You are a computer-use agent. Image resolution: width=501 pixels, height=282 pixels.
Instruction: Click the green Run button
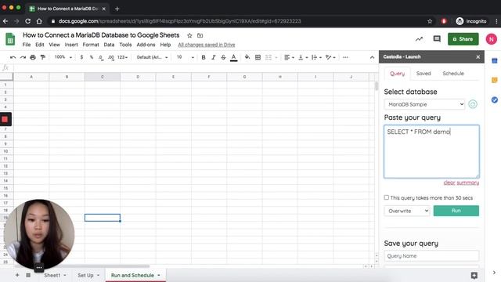(x=456, y=211)
